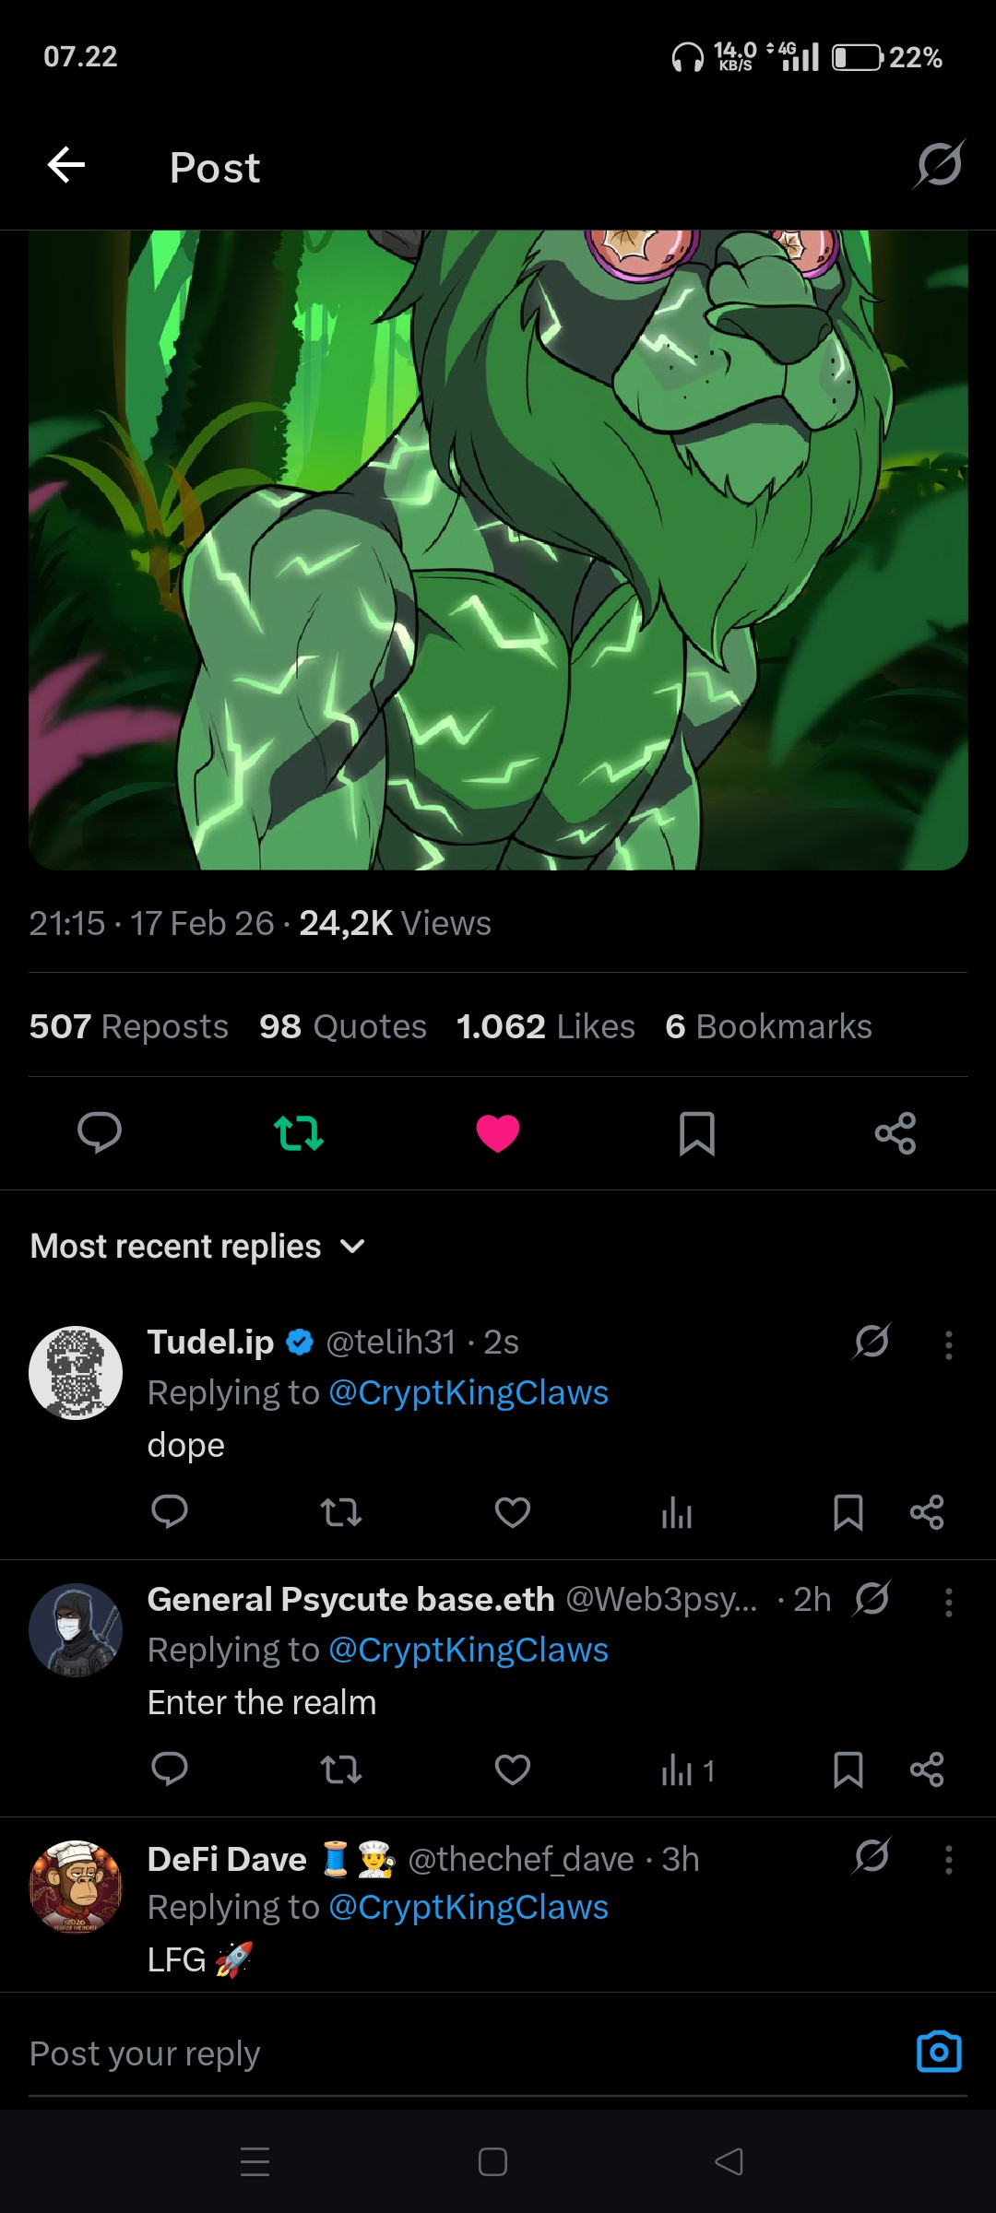Unlike the main post via the pink heart
The height and width of the screenshot is (2213, 996).
(x=498, y=1133)
